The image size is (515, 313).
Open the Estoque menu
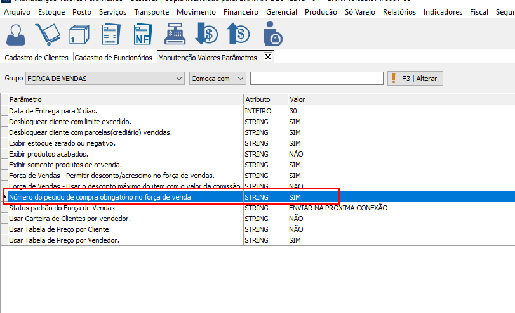[x=51, y=12]
